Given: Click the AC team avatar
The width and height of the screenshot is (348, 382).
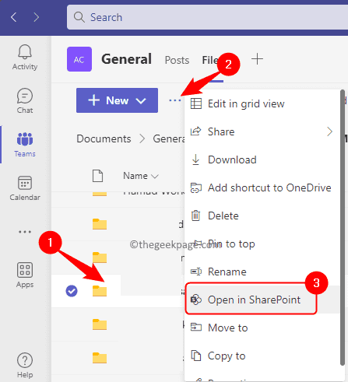Looking at the screenshot, I should pyautogui.click(x=79, y=59).
